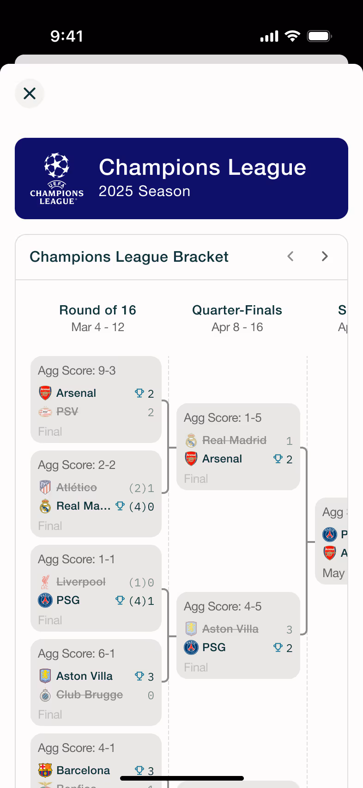Close the bracket sheet with X button
Screen dimensions: 363x788
point(30,93)
